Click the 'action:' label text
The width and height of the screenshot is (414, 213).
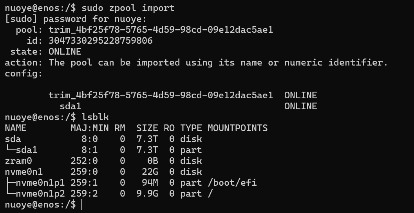coord(24,62)
